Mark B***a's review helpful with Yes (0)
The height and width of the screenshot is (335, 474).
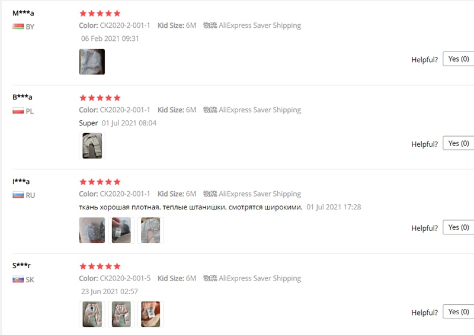point(458,143)
